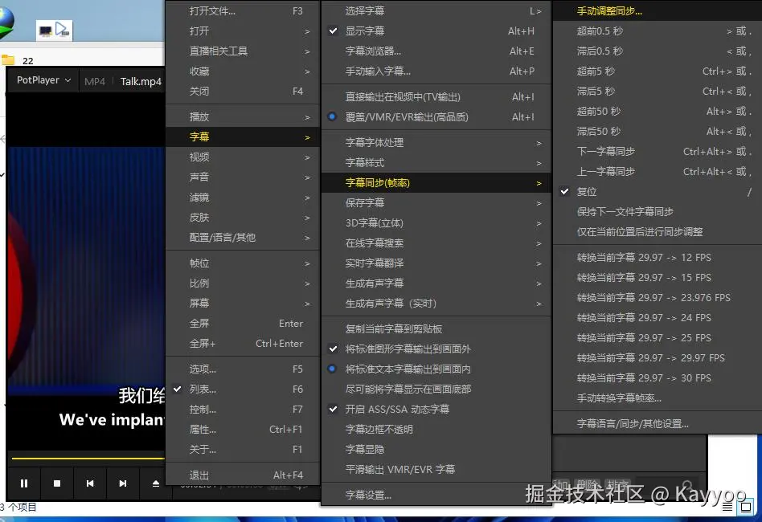Click 手动调整同步 in the sync menu
762x522 pixels.
611,10
